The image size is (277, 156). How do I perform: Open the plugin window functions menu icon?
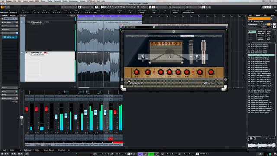pos(226,27)
